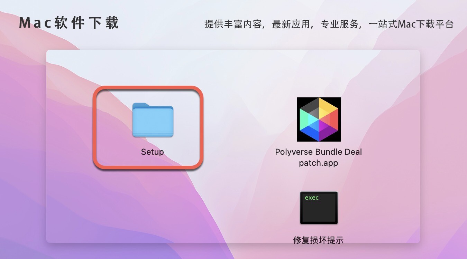
Task: Select the Setup folder name label
Action: pyautogui.click(x=153, y=152)
